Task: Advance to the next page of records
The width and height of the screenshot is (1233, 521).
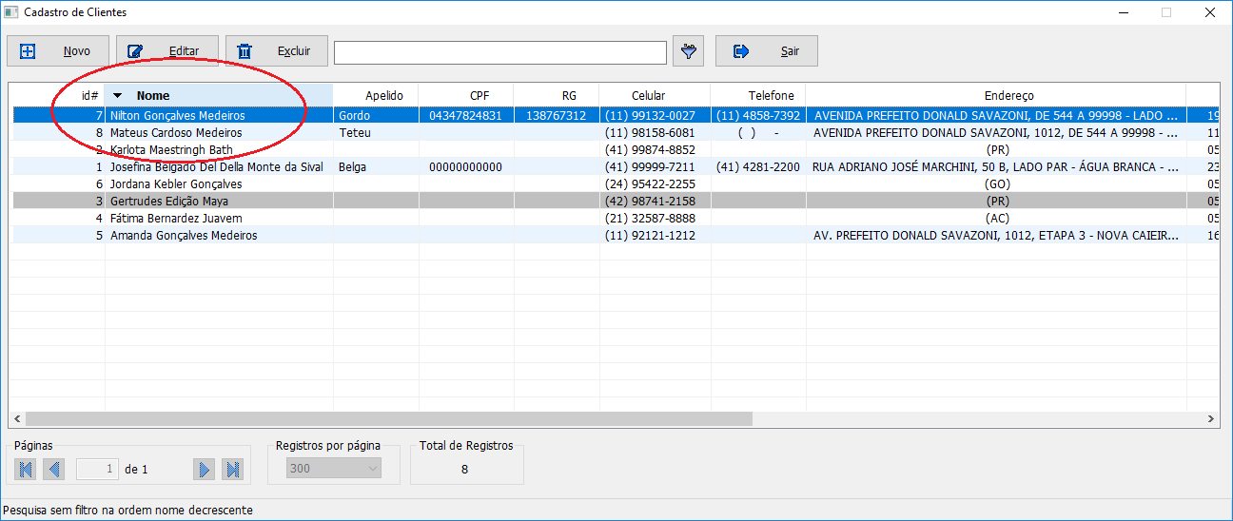Action: 204,469
